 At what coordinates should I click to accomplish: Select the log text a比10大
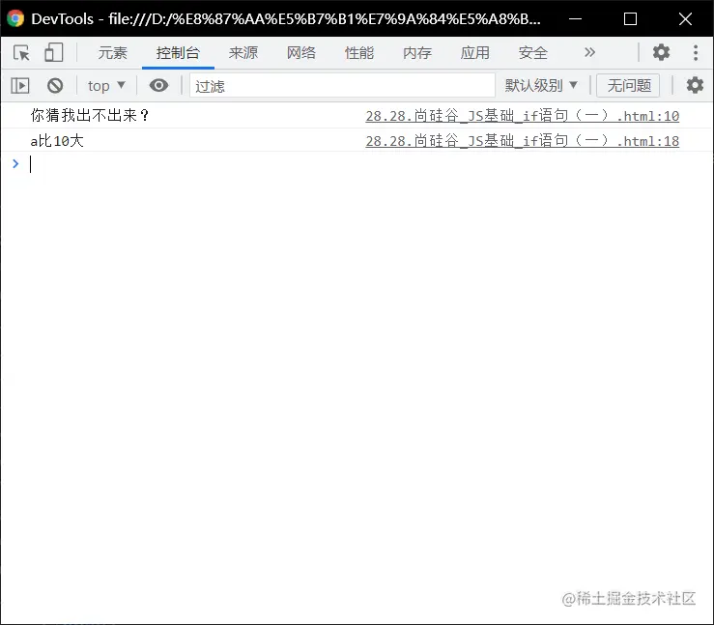[x=57, y=141]
